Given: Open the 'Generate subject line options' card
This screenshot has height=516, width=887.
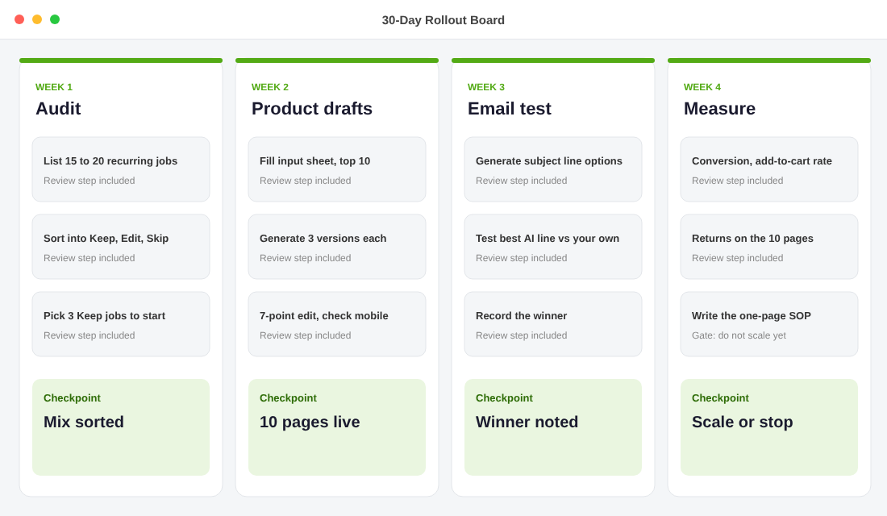Looking at the screenshot, I should (553, 169).
